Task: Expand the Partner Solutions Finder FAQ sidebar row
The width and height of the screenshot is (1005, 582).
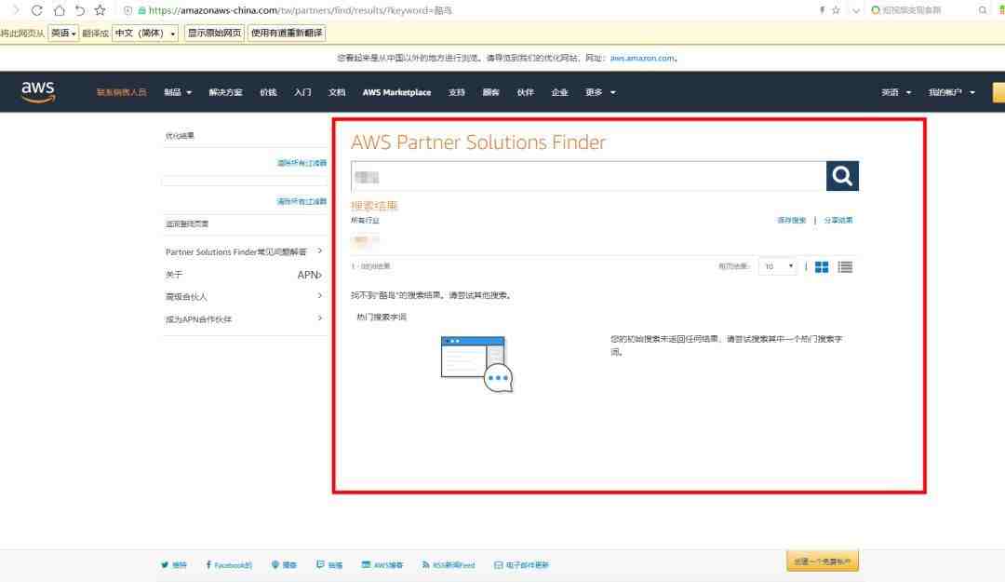Action: point(244,251)
